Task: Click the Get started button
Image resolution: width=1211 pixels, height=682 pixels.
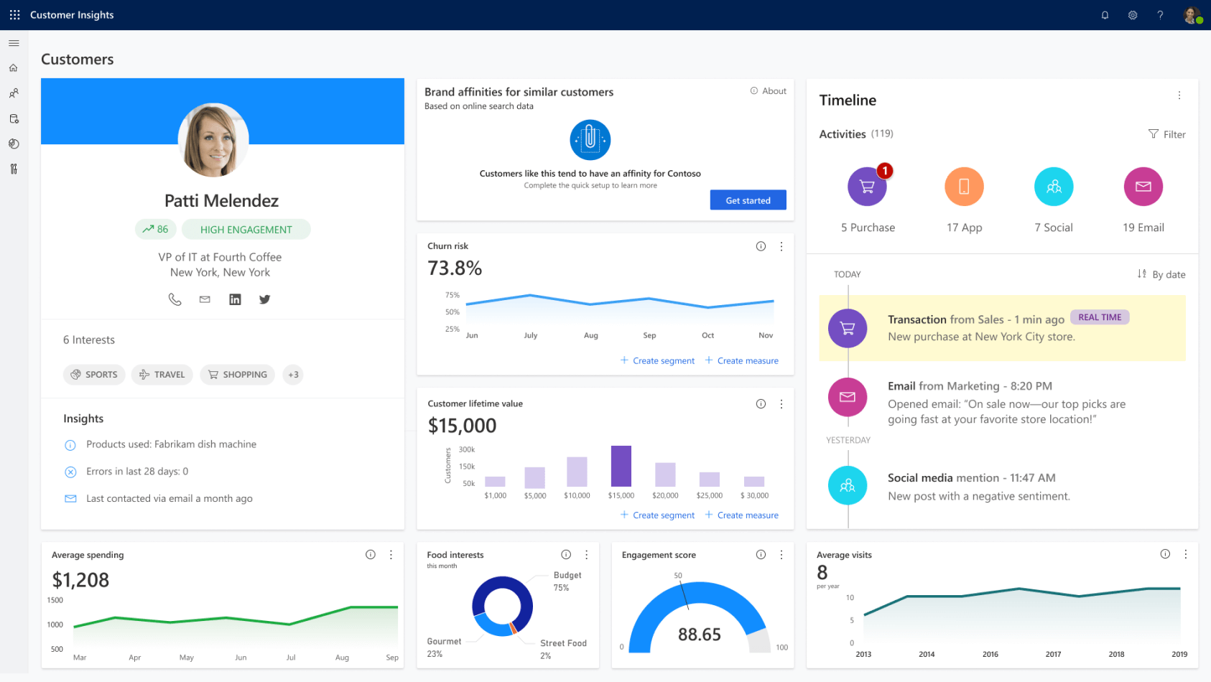Action: [x=748, y=200]
